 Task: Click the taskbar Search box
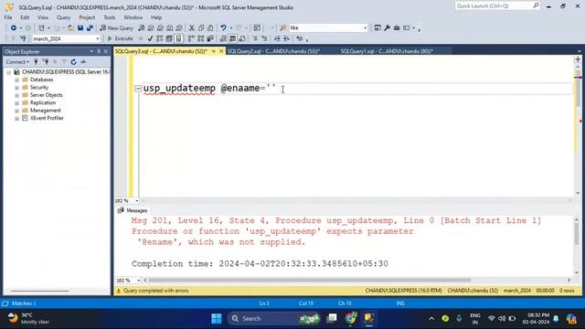point(274,319)
